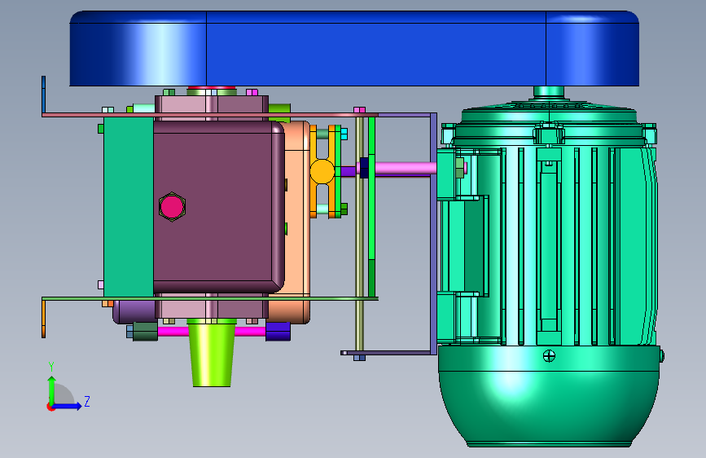
Task: Click the green Y axis of triad
Action: (x=52, y=390)
